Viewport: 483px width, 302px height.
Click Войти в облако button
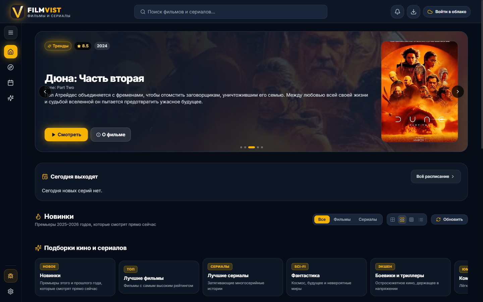[447, 12]
